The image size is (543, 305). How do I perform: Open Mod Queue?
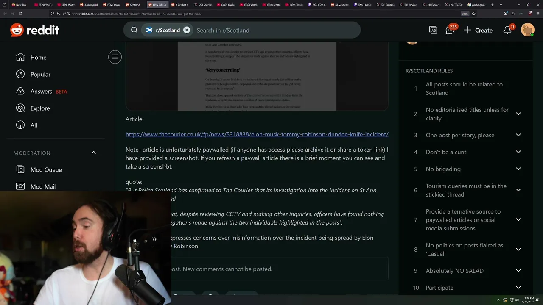(46, 169)
